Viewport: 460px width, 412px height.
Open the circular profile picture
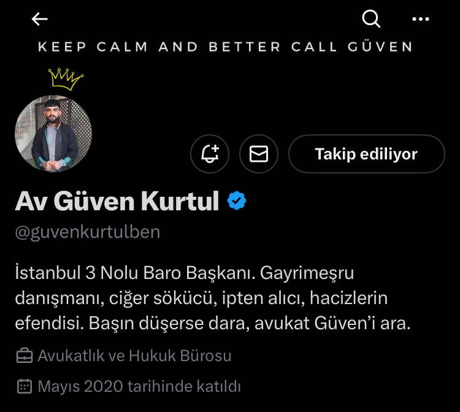53,134
